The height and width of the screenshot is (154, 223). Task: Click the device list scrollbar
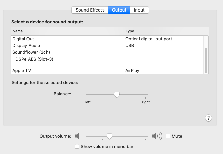(x=205, y=60)
